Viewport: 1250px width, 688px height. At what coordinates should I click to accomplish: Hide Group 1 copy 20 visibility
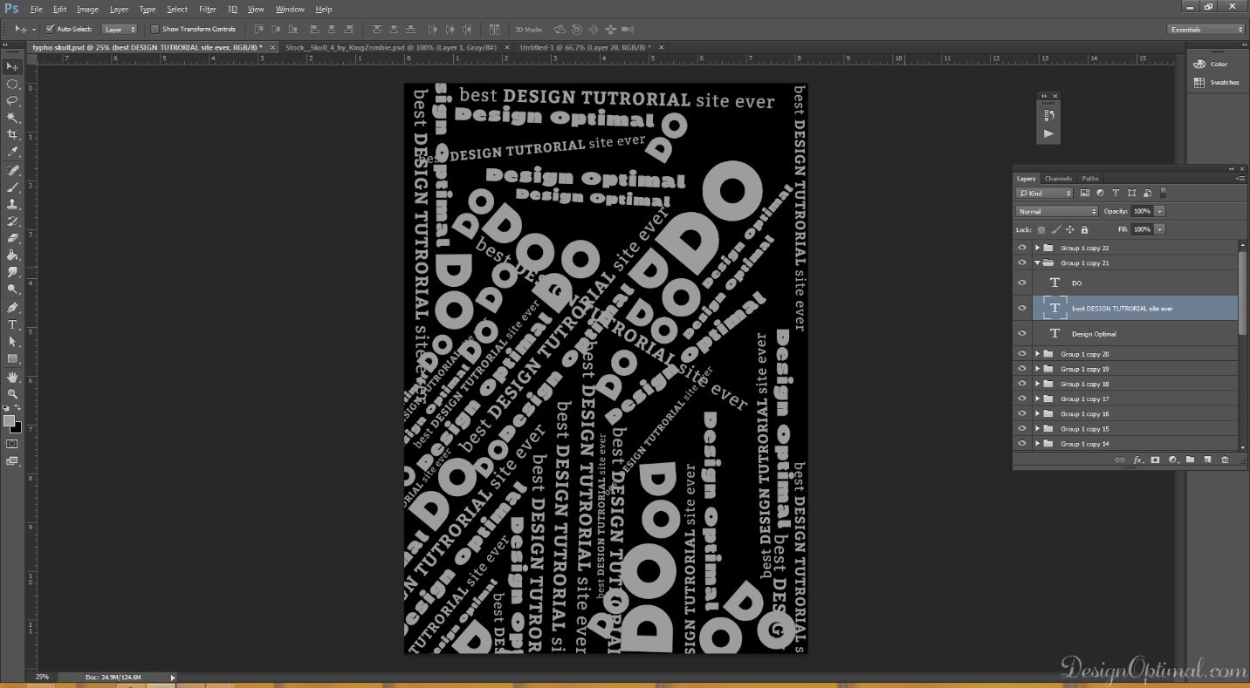coord(1022,354)
